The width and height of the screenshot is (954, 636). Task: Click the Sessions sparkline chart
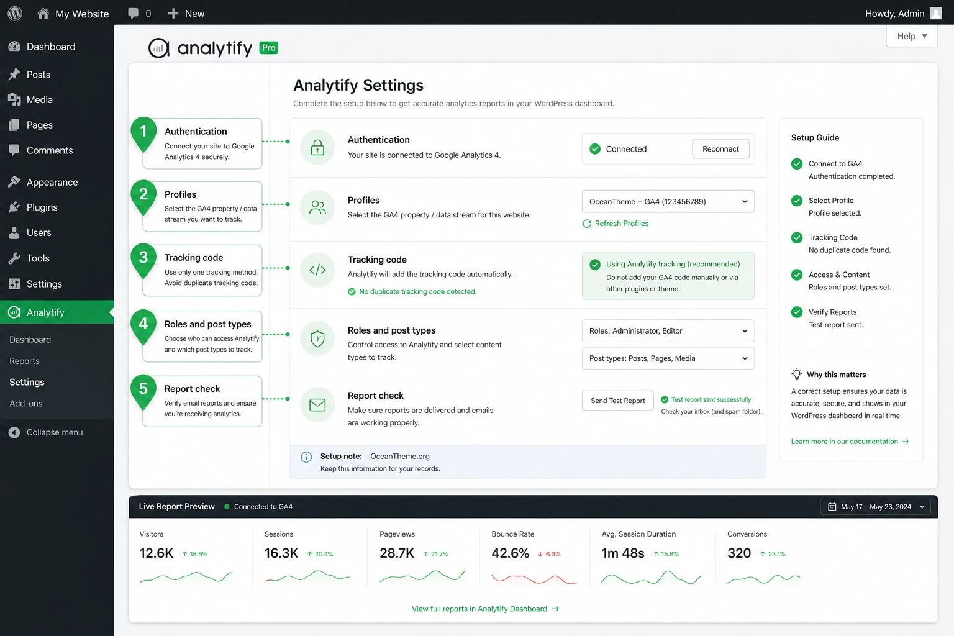point(307,578)
